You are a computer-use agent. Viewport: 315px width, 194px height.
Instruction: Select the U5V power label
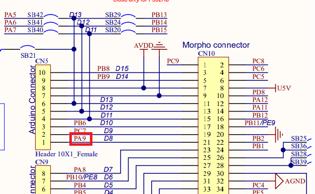(284, 88)
